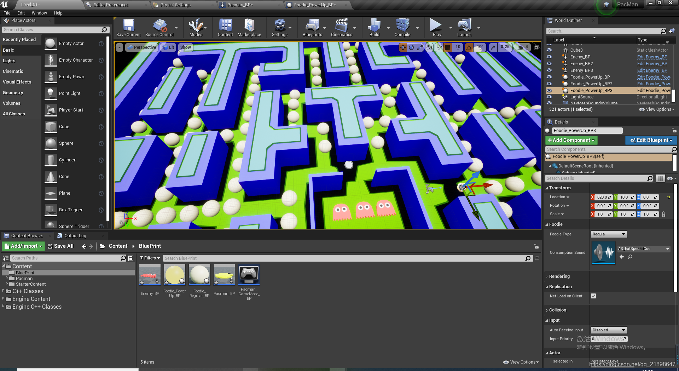The height and width of the screenshot is (371, 679).
Task: Select rotate gizmo mode in viewport
Action: (x=411, y=47)
